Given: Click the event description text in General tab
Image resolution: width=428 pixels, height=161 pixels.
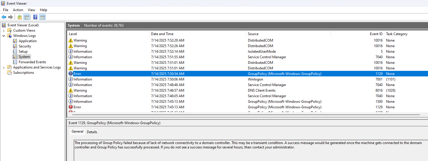Looking at the screenshot, I should point(248,145).
